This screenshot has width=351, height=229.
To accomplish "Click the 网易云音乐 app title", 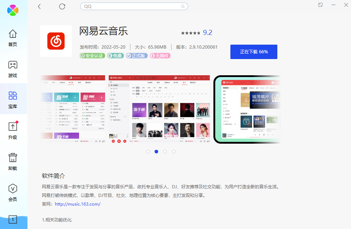I will coord(103,31).
